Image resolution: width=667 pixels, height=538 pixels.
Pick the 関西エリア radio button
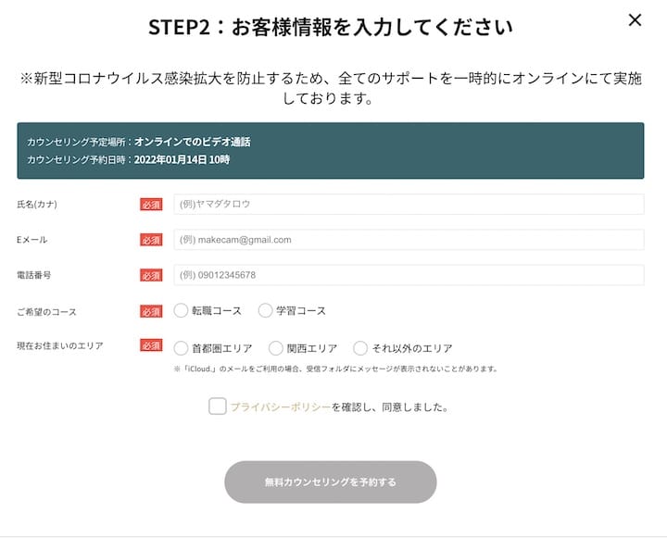pos(276,348)
